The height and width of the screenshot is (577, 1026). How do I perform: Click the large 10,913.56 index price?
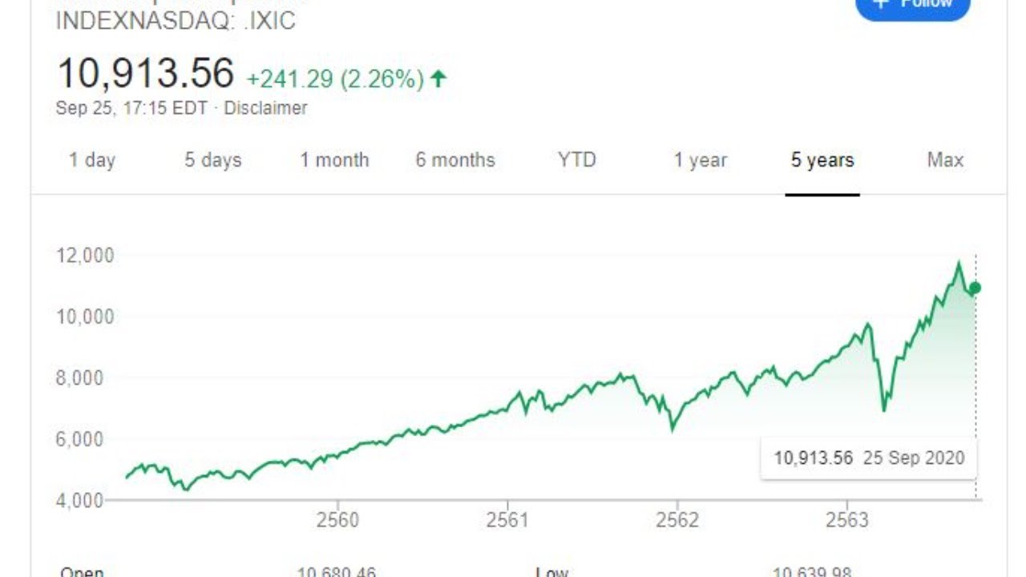coord(146,74)
